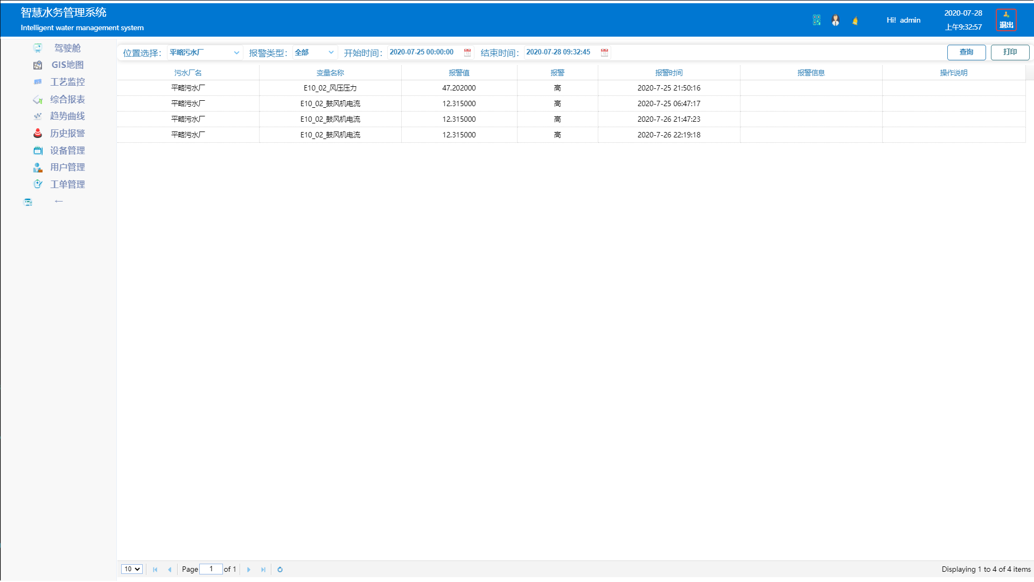
Task: Sort by the 变量名称 column header
Action: pos(330,73)
